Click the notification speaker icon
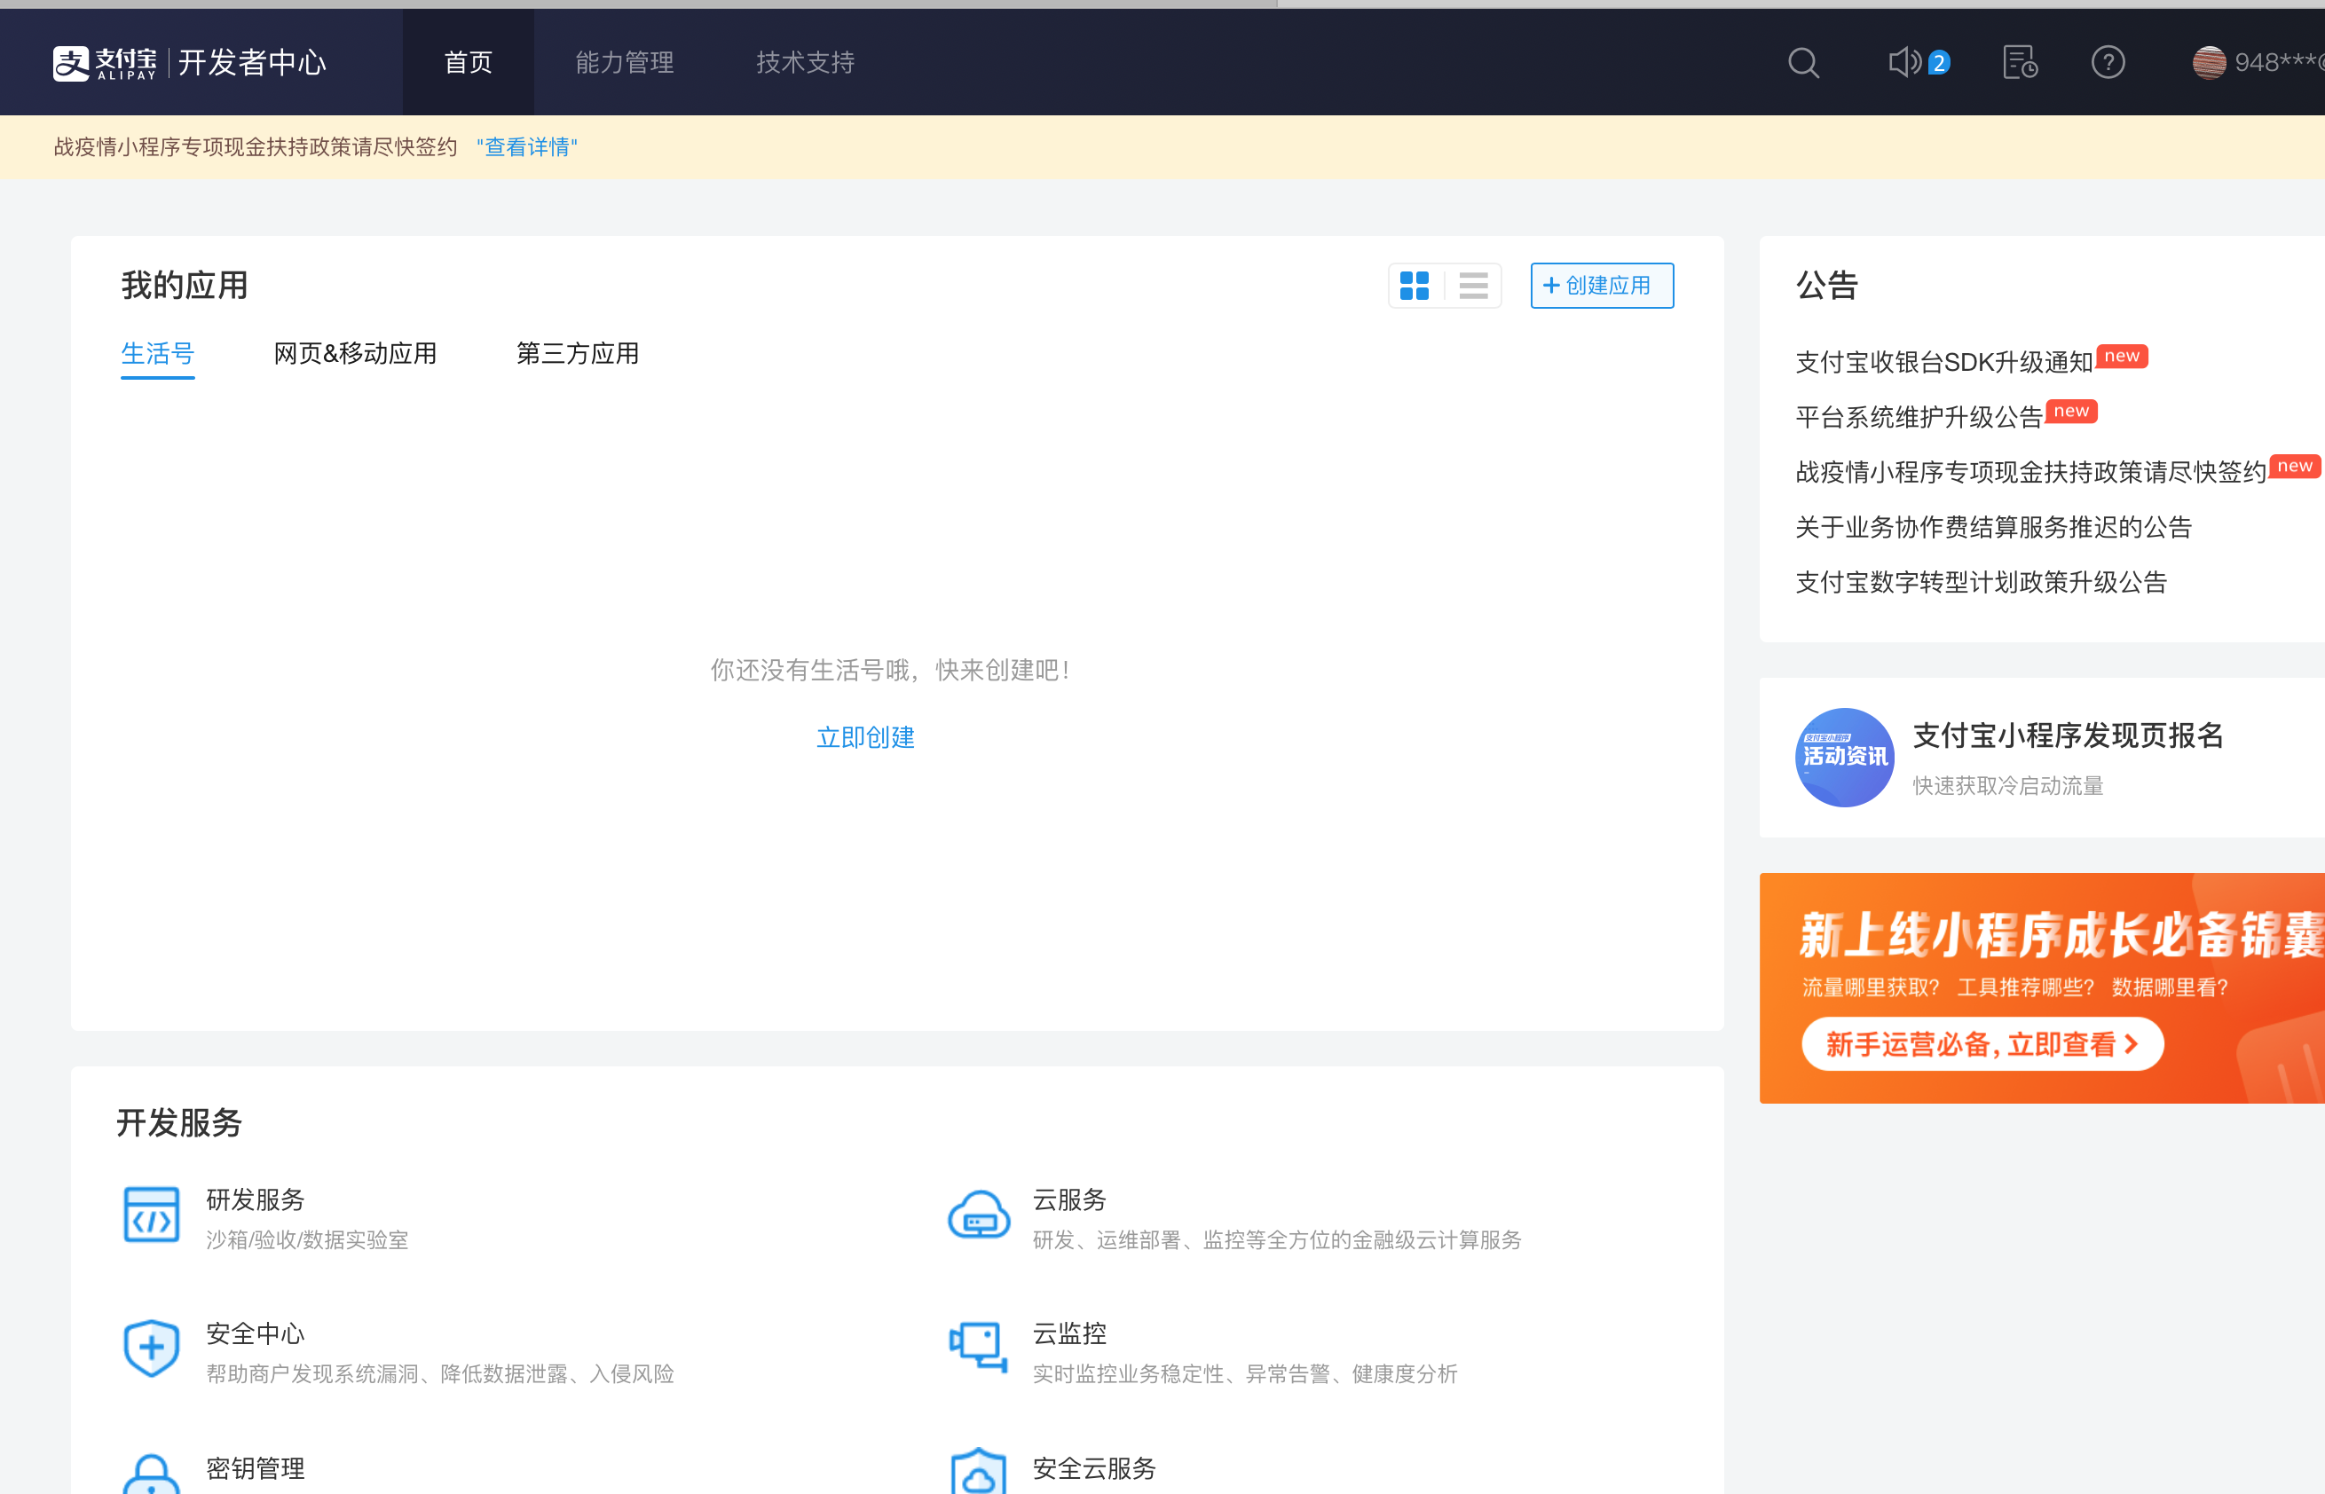Image resolution: width=2325 pixels, height=1494 pixels. (x=1905, y=62)
